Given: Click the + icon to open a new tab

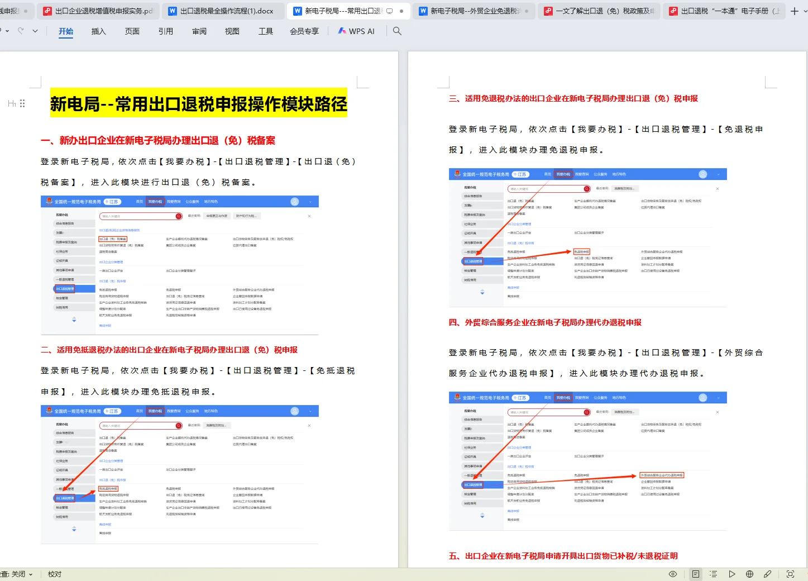Looking at the screenshot, I should point(793,10).
